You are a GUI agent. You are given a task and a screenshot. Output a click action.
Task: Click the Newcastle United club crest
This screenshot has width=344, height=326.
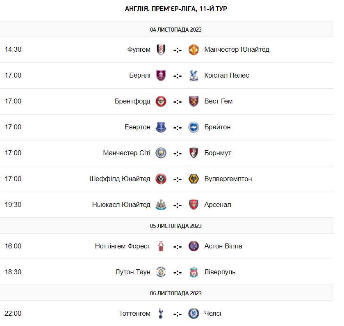[161, 205]
